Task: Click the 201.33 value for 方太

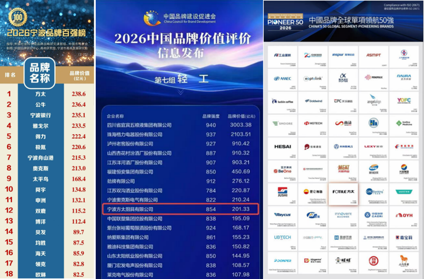Action: click(x=240, y=209)
